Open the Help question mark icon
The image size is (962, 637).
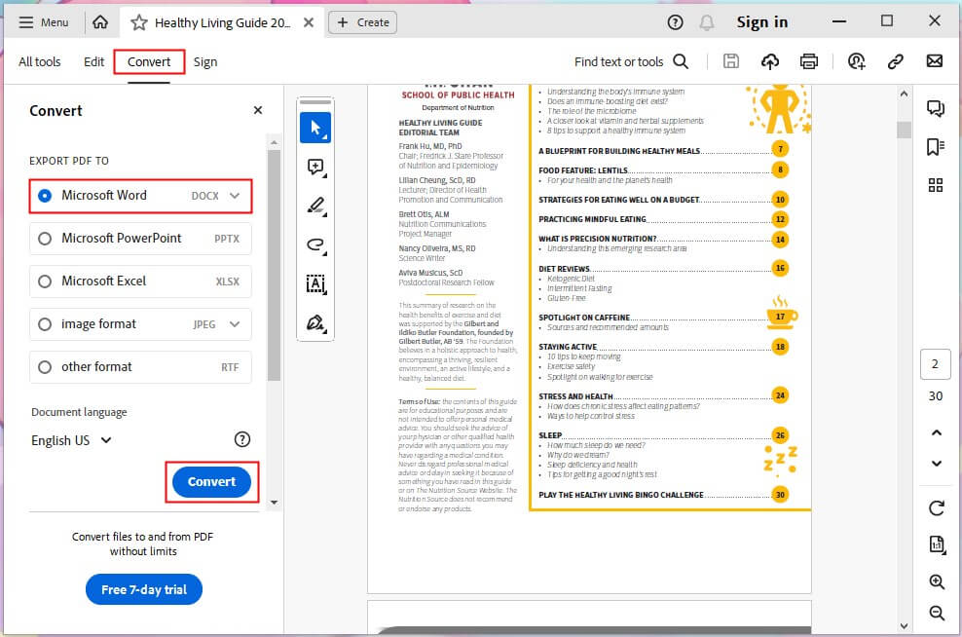675,22
